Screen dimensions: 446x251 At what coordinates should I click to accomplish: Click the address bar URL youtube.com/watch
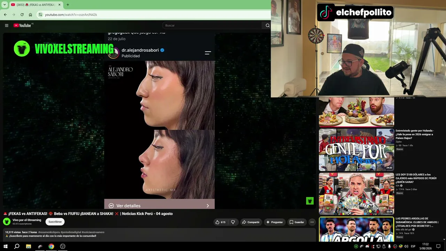(71, 15)
